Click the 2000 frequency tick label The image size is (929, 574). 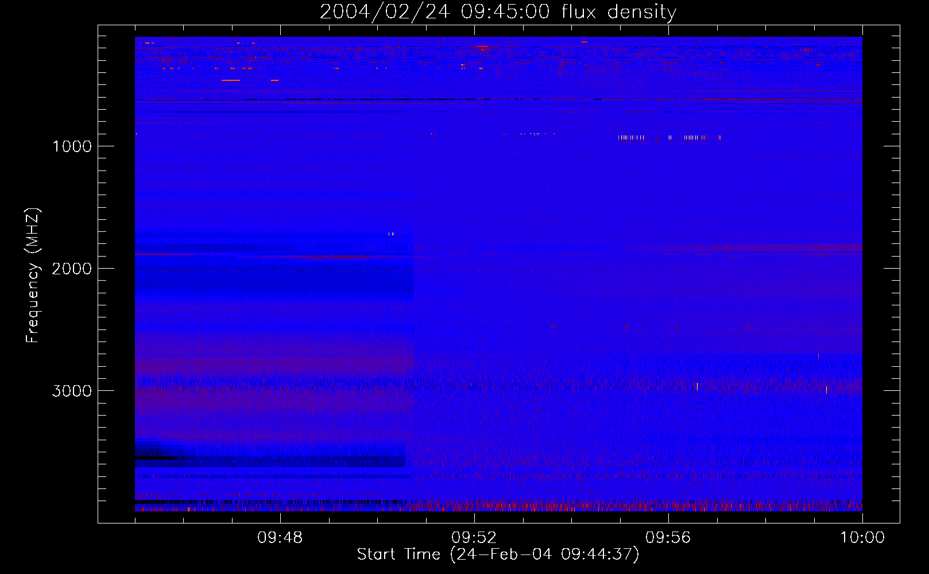coord(72,269)
